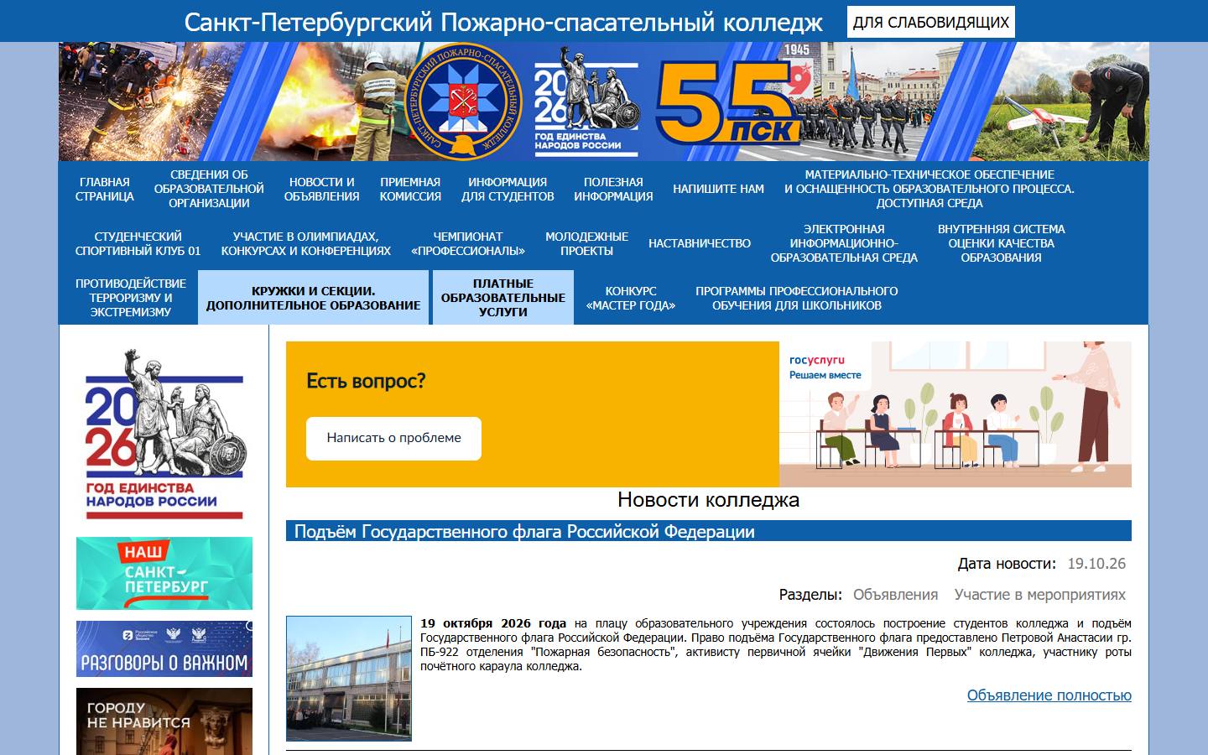Open the Наш Санкт-Петербург sidebar banner
Image resolution: width=1208 pixels, height=755 pixels.
pos(164,574)
